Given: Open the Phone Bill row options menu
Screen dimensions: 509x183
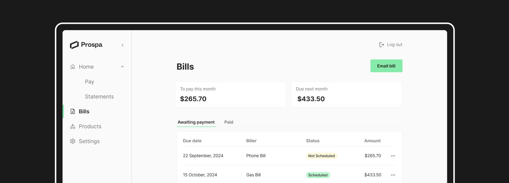Looking at the screenshot, I should click(x=393, y=156).
